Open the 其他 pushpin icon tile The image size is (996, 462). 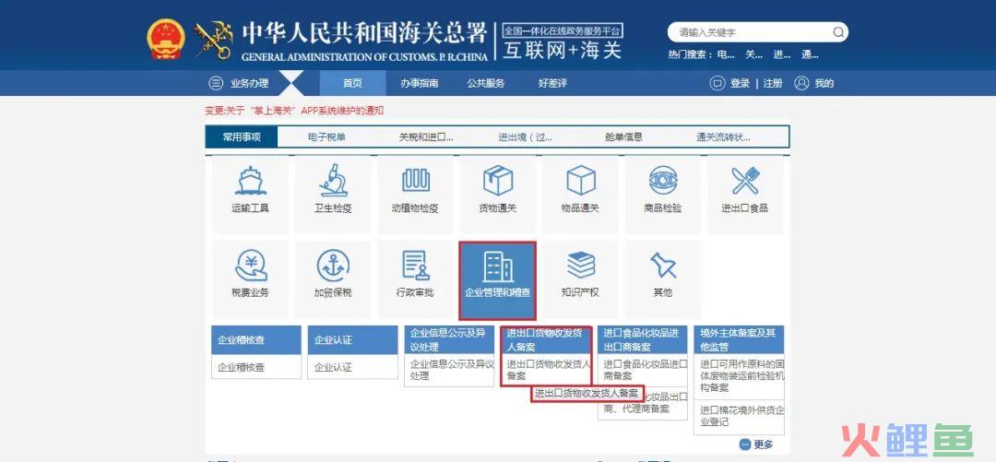(662, 279)
